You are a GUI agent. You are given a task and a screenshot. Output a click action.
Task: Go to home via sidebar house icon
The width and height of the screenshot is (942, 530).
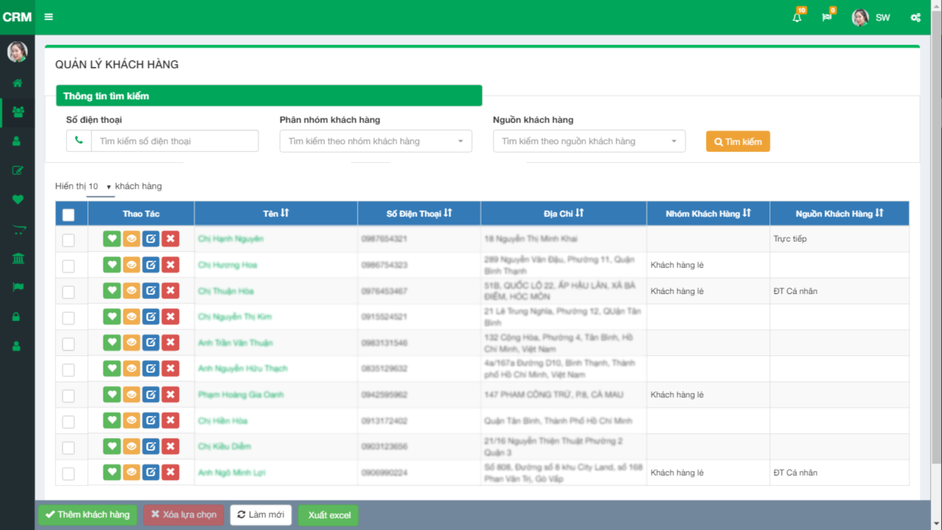(x=17, y=83)
